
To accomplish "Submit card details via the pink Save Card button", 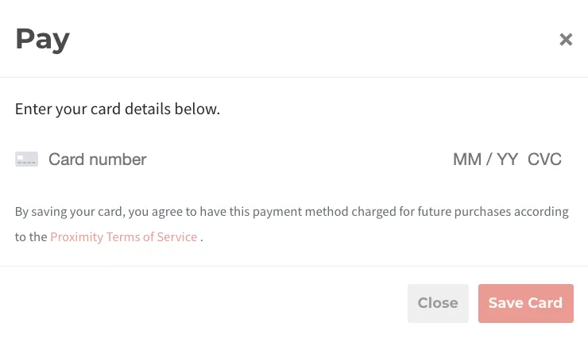I will point(526,303).
